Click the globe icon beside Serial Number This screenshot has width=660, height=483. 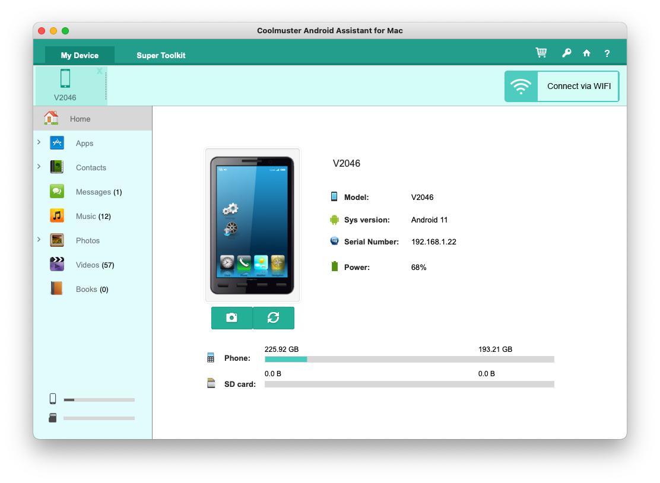pos(334,241)
